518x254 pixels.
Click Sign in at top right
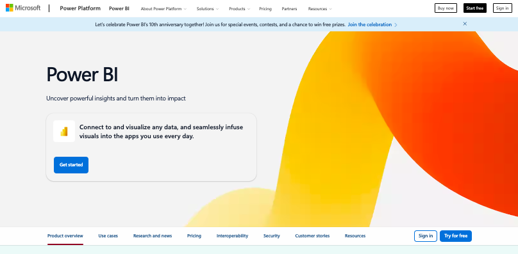502,8
